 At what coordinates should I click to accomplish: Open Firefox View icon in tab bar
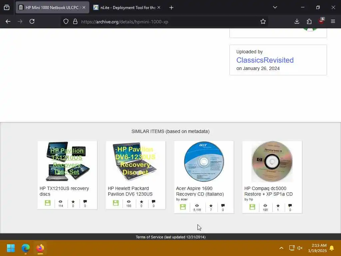(7, 8)
